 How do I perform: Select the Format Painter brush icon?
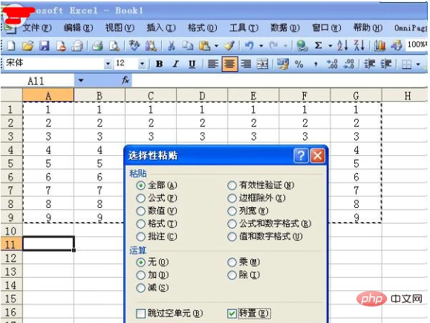(229, 45)
